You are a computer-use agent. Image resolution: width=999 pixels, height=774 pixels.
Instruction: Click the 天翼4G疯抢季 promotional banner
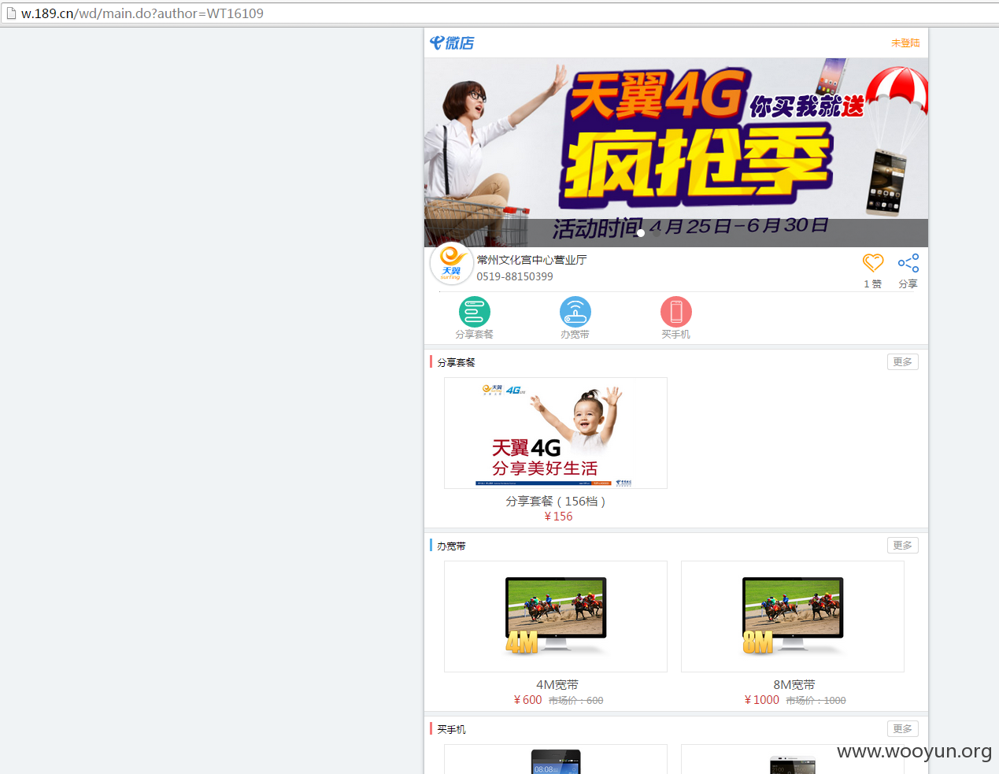click(x=676, y=152)
